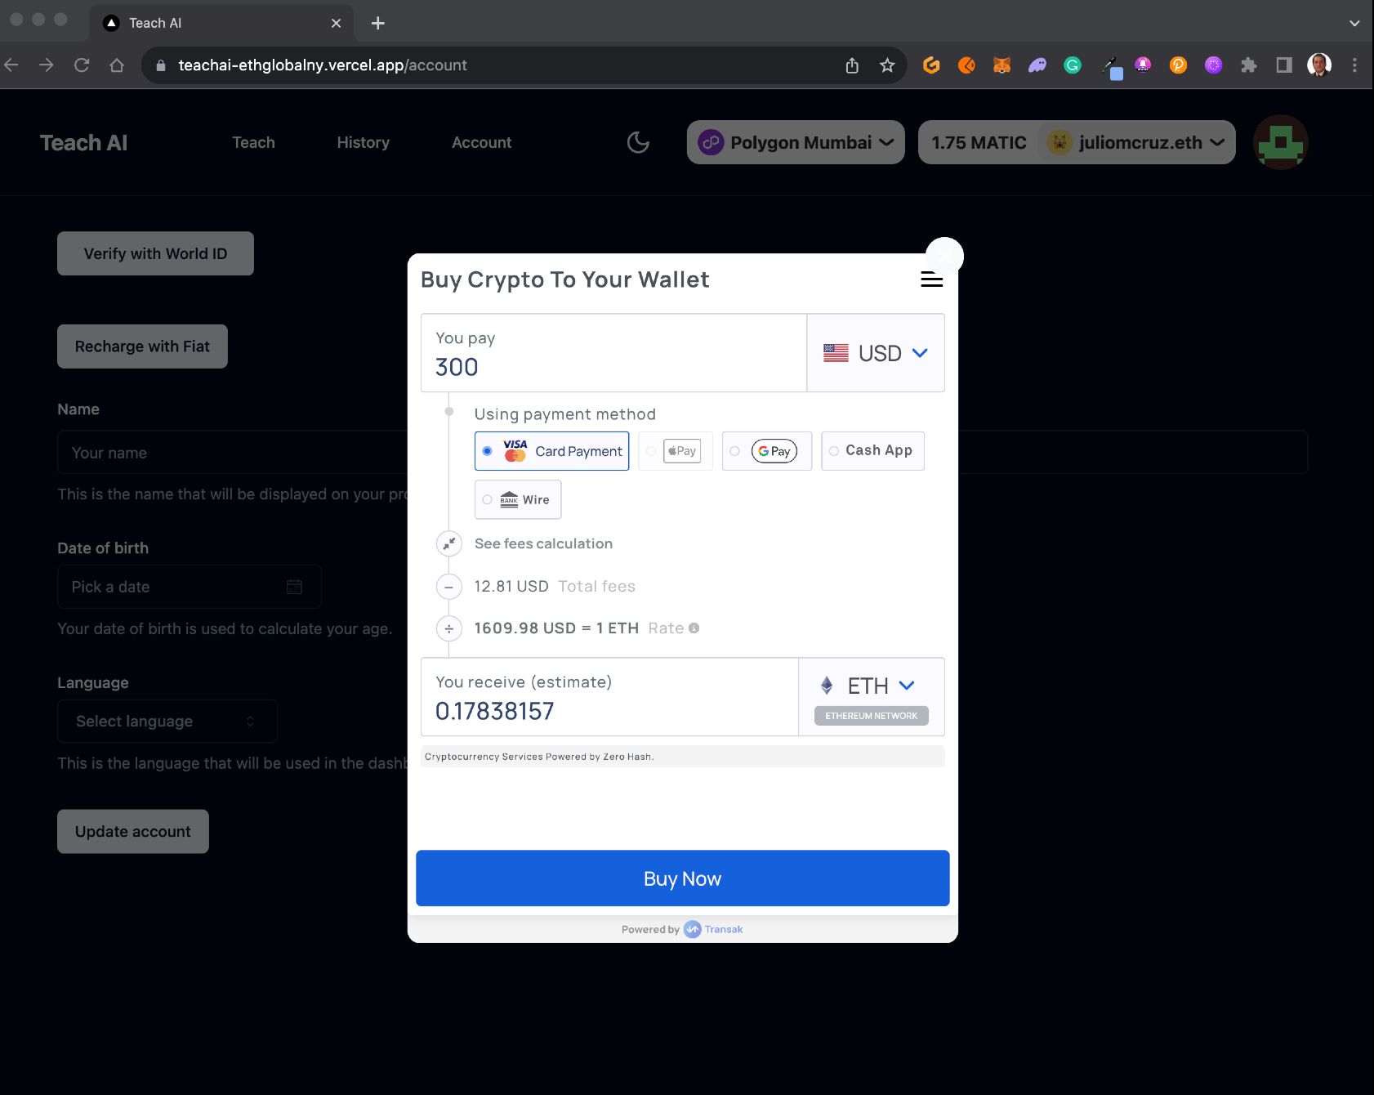Reload the page
The image size is (1374, 1095).
click(82, 65)
